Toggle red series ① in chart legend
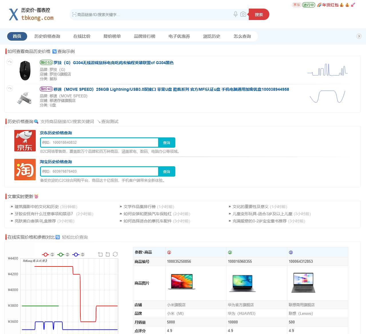The width and height of the screenshot is (366, 334). click(48, 254)
